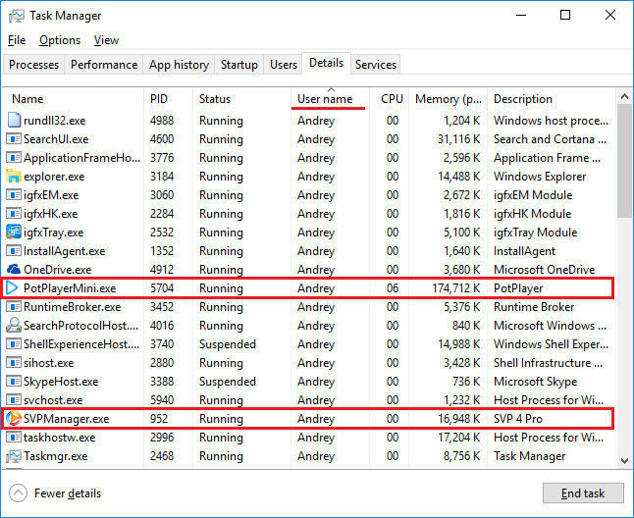Viewport: 634px width, 518px height.
Task: Click the Task Manager title bar icon
Action: [16, 16]
